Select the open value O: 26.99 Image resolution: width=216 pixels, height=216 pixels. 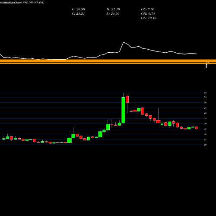point(79,9)
